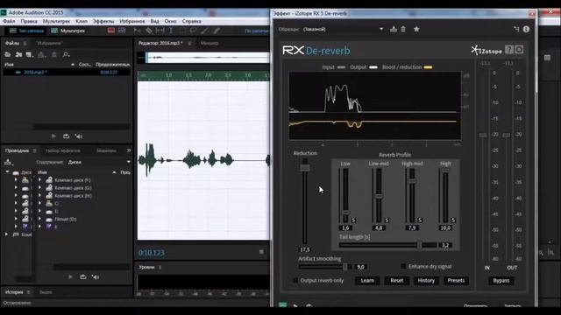Open the Справка menu

191,21
